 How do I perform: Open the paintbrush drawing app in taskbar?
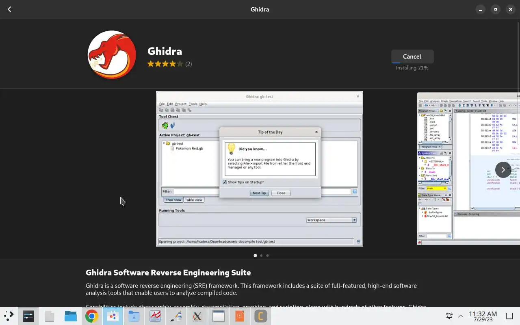tap(176, 316)
